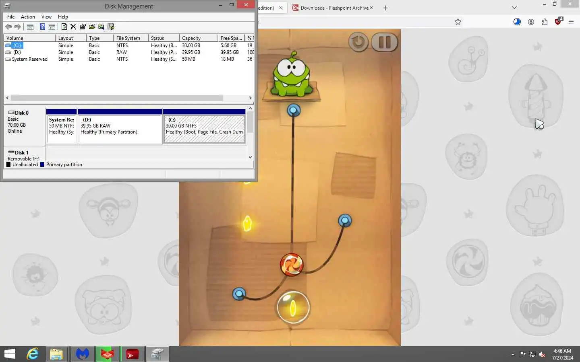Close the Downloads - Flashpoint Archive tab
This screenshot has height=362, width=580.
[x=371, y=8]
